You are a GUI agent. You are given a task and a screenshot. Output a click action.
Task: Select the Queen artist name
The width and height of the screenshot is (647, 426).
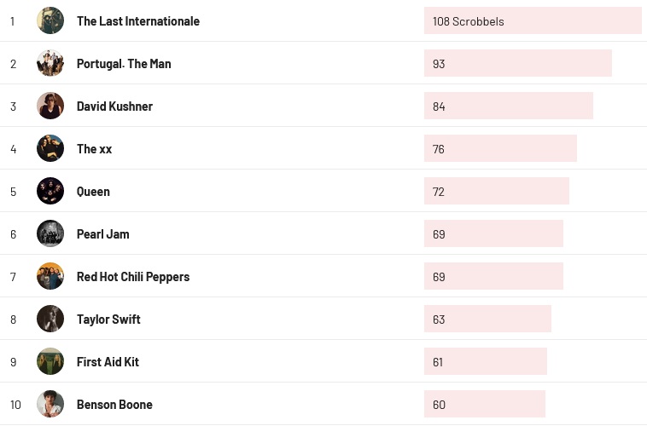tap(93, 192)
